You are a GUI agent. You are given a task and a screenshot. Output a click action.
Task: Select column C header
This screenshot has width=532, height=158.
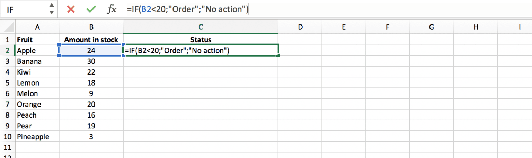point(201,27)
